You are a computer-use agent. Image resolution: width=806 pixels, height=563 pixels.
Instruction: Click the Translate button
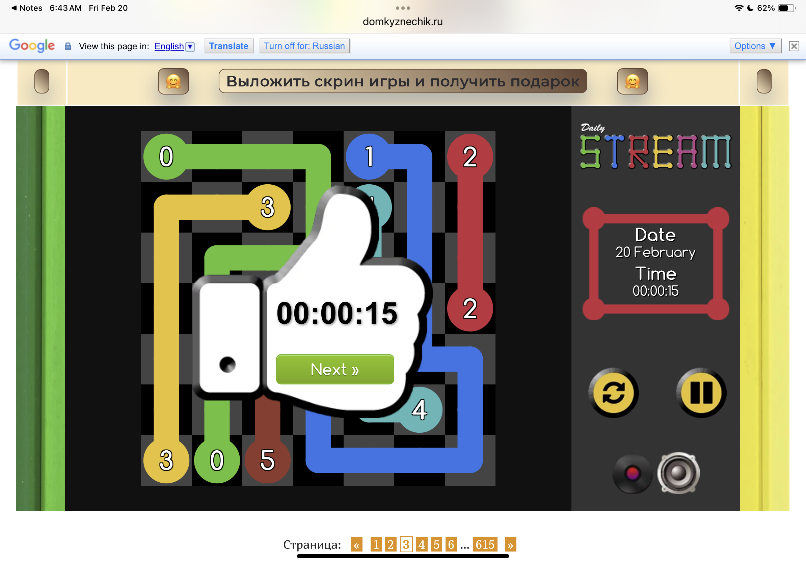point(229,46)
